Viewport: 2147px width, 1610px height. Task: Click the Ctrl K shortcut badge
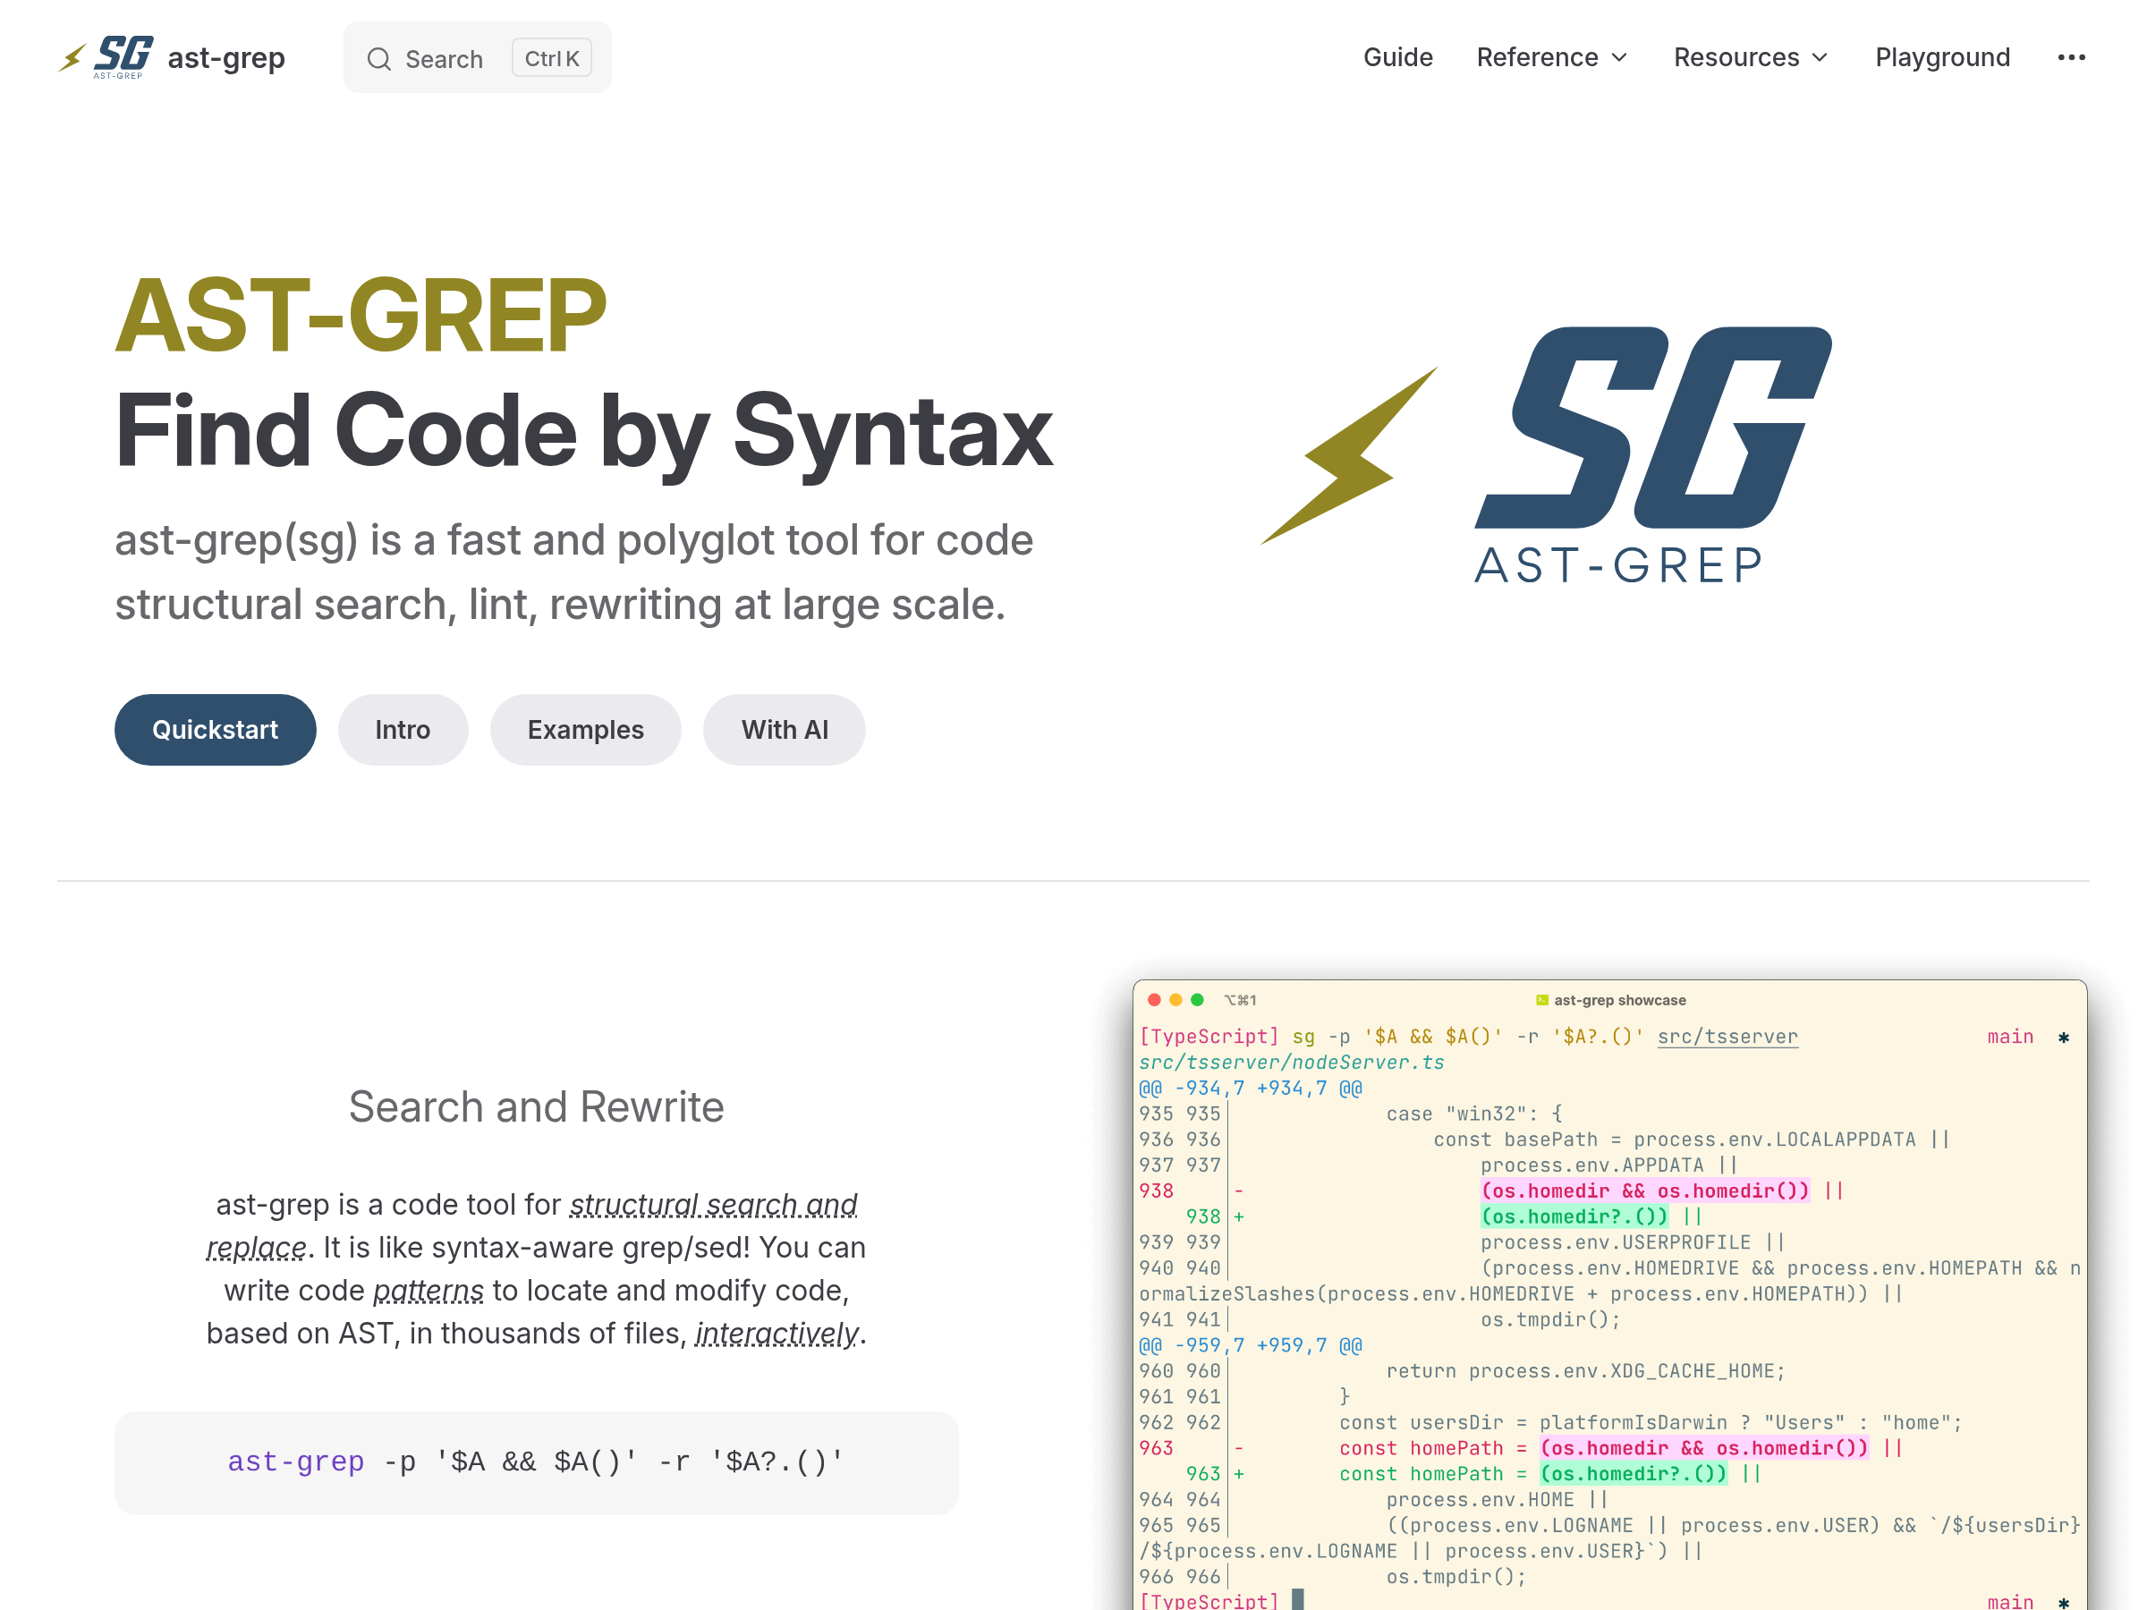(551, 58)
